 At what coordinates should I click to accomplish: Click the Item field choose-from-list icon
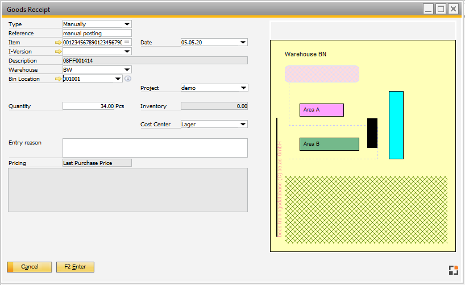(127, 43)
